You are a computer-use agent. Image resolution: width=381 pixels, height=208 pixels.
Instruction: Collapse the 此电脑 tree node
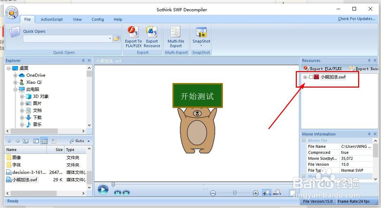tap(15, 90)
